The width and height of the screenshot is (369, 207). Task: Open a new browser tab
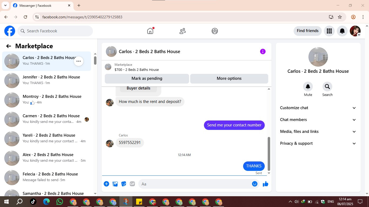point(79,5)
